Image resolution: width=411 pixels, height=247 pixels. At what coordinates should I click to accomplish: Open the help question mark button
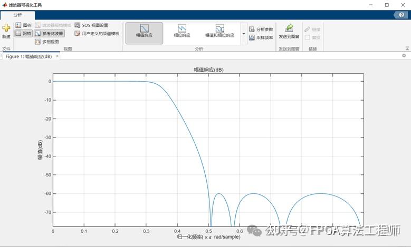point(402,15)
